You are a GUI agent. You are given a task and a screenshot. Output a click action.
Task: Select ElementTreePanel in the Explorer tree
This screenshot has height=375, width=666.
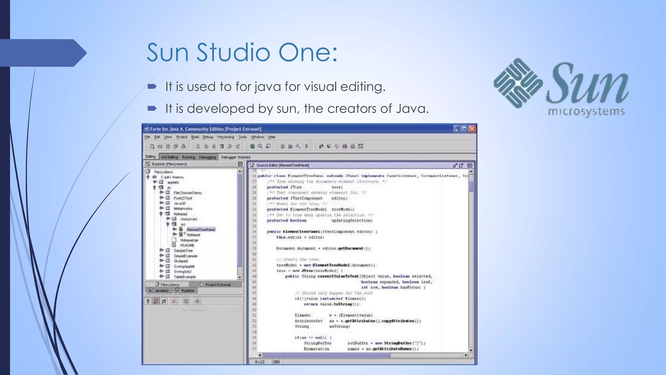pyautogui.click(x=201, y=229)
